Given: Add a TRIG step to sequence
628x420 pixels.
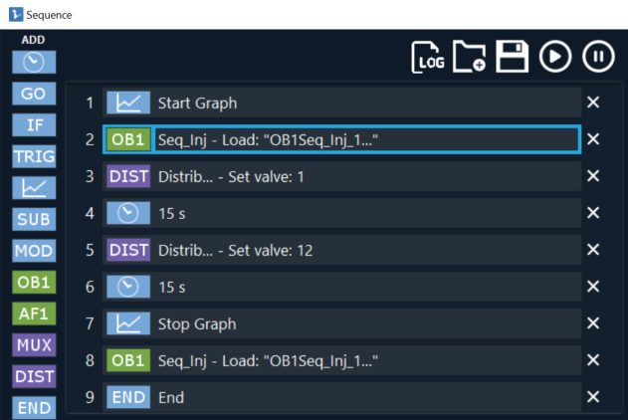Looking at the screenshot, I should tap(34, 156).
